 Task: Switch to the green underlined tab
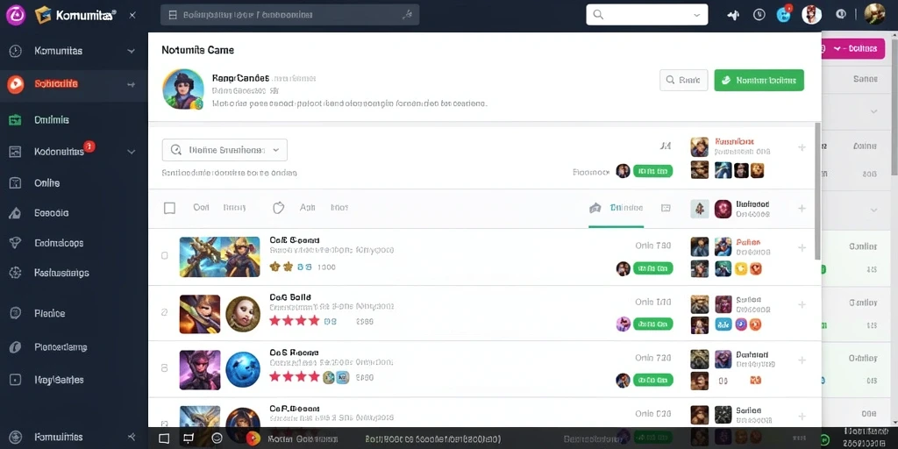616,209
